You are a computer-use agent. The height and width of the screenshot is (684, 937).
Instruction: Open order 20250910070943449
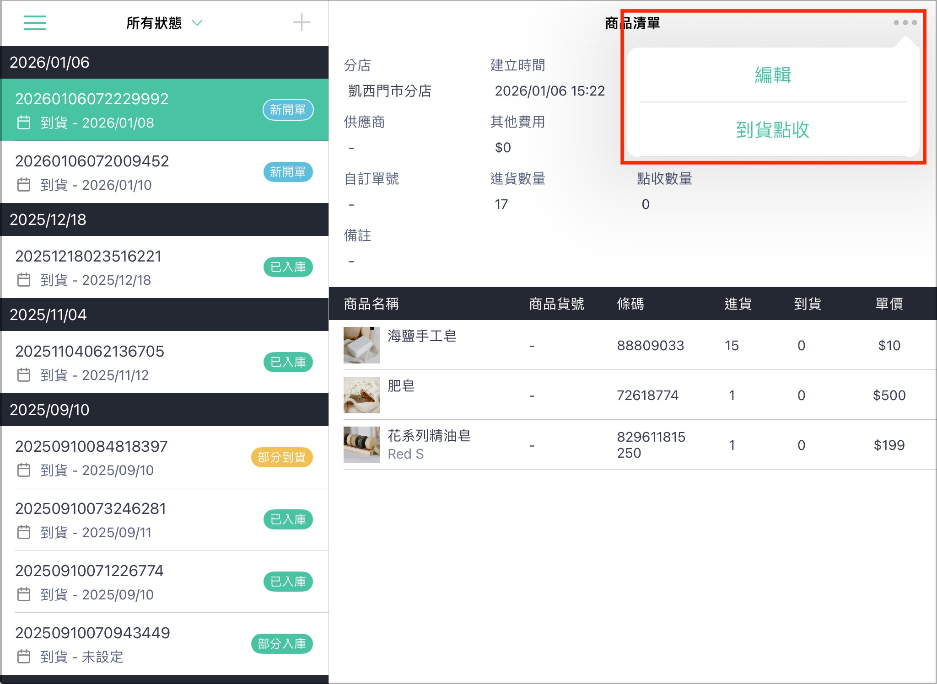coord(165,644)
